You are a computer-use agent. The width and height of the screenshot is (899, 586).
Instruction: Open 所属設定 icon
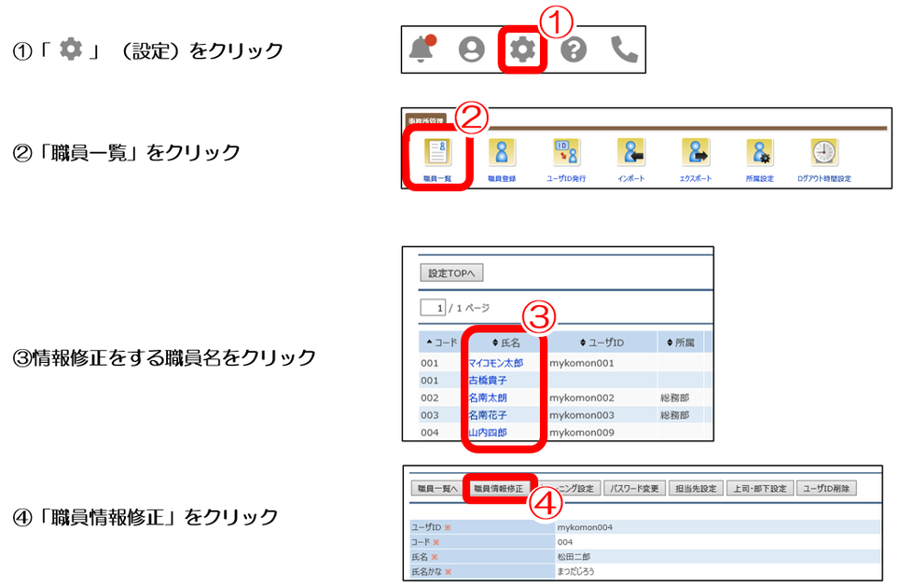[759, 153]
